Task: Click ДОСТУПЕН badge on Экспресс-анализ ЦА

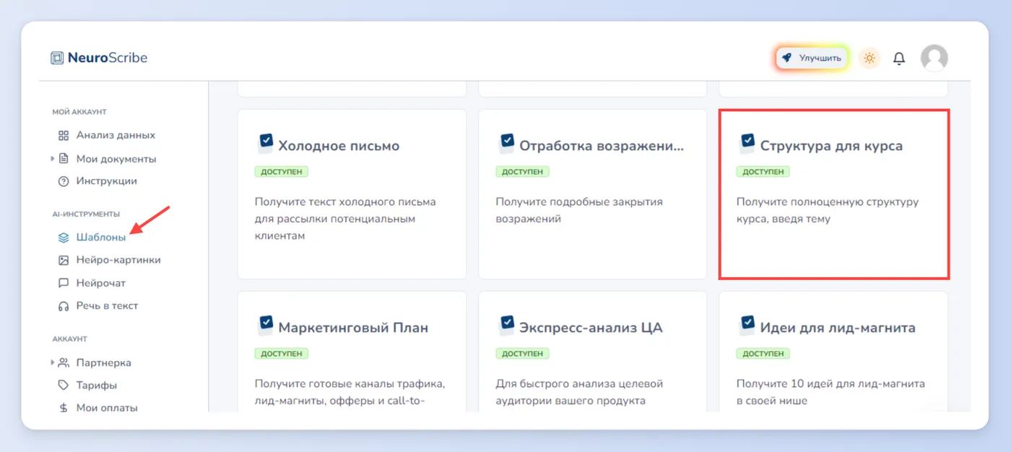Action: pos(522,354)
